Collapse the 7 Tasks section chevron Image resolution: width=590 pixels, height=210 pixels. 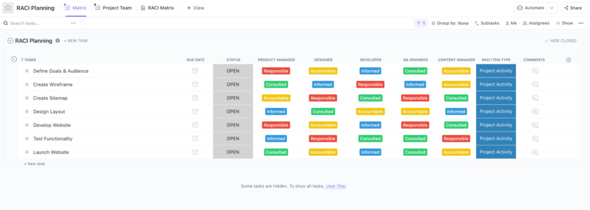click(x=14, y=59)
